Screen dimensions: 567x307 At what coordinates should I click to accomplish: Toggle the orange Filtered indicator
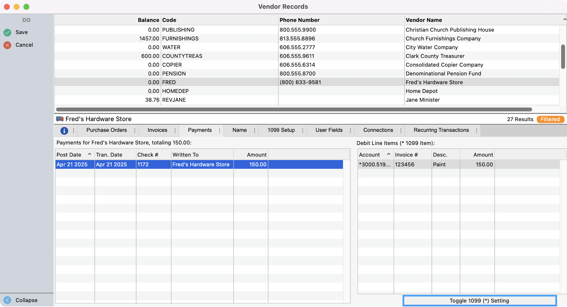(550, 119)
